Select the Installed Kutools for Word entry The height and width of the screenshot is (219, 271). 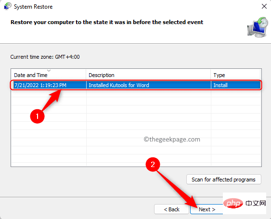(x=119, y=85)
